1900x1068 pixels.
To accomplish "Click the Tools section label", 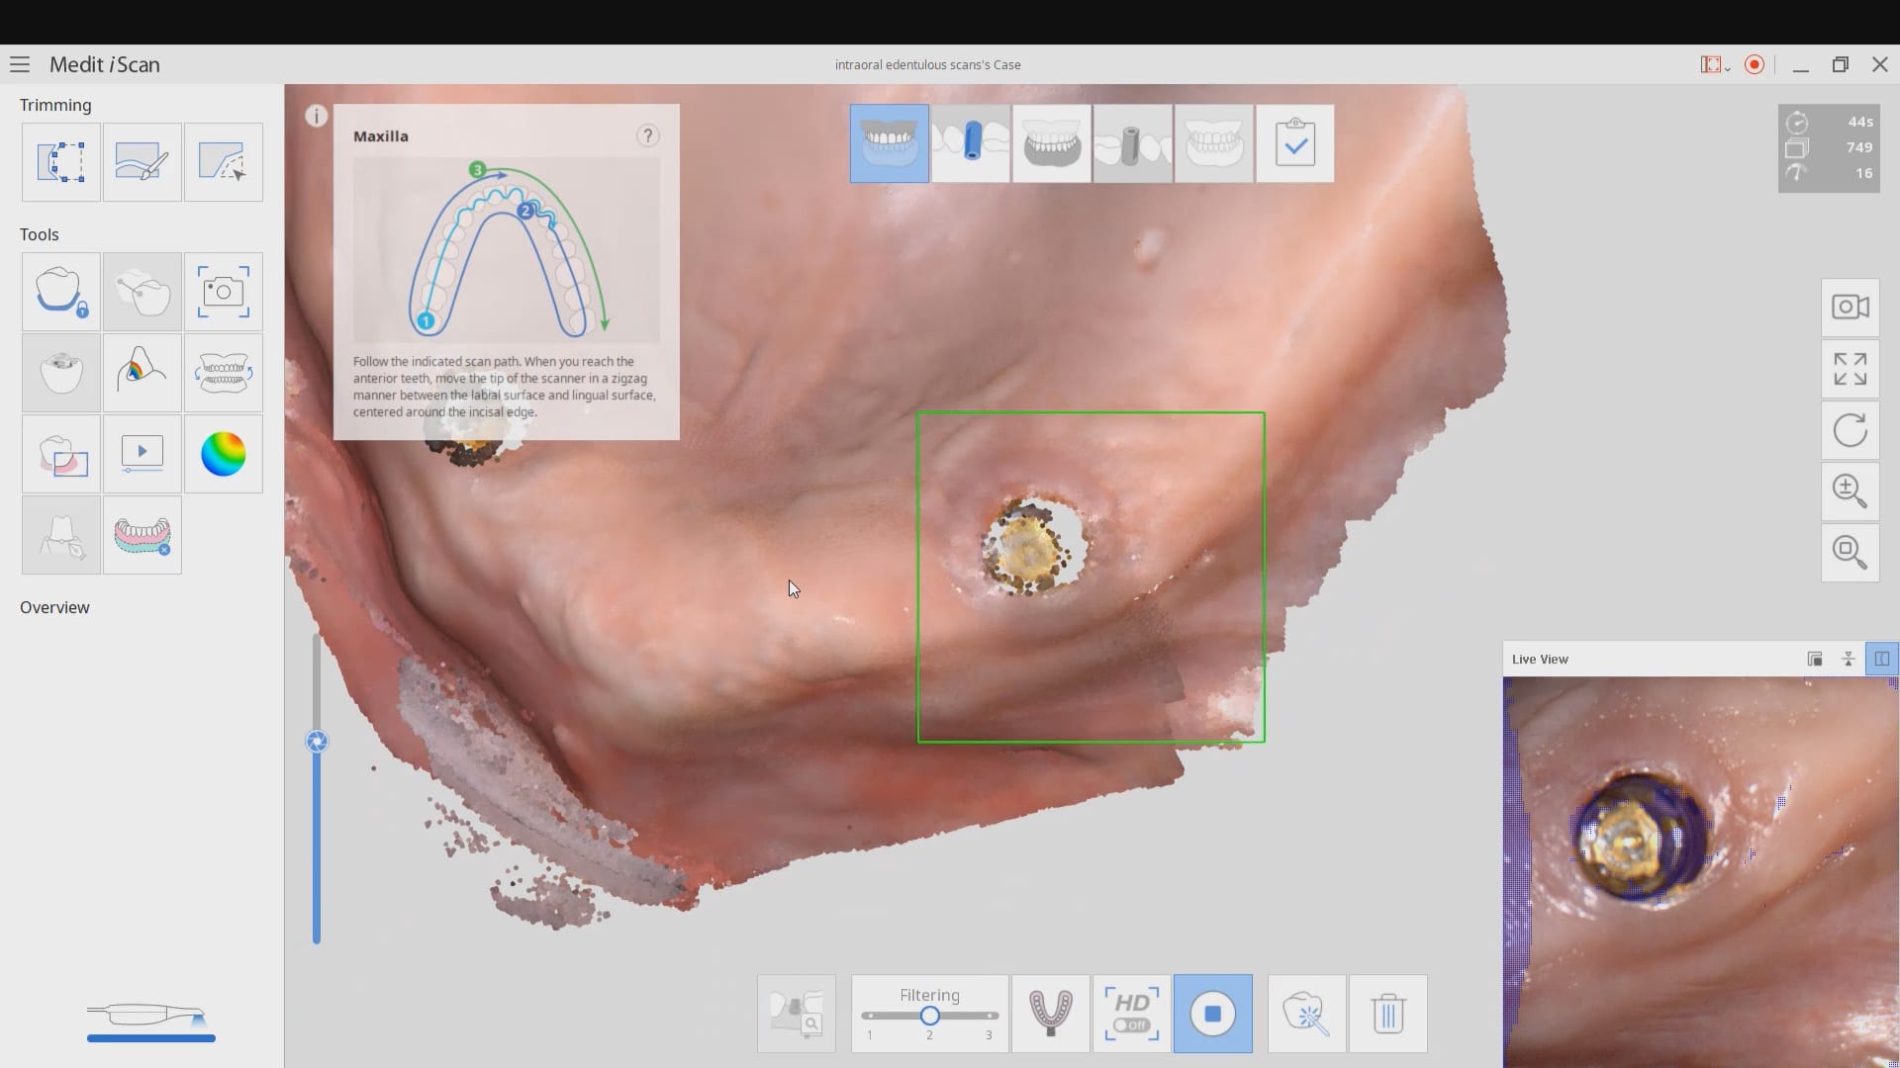I will (x=40, y=235).
